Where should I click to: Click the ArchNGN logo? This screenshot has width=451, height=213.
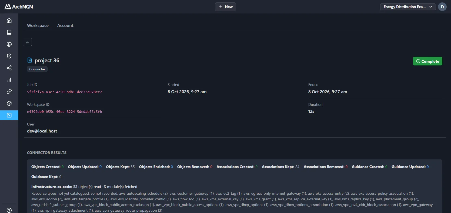coord(19,7)
